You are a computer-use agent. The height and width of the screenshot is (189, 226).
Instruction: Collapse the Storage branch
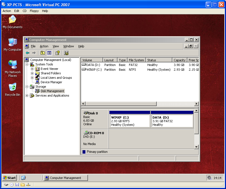pyautogui.click(x=27, y=87)
